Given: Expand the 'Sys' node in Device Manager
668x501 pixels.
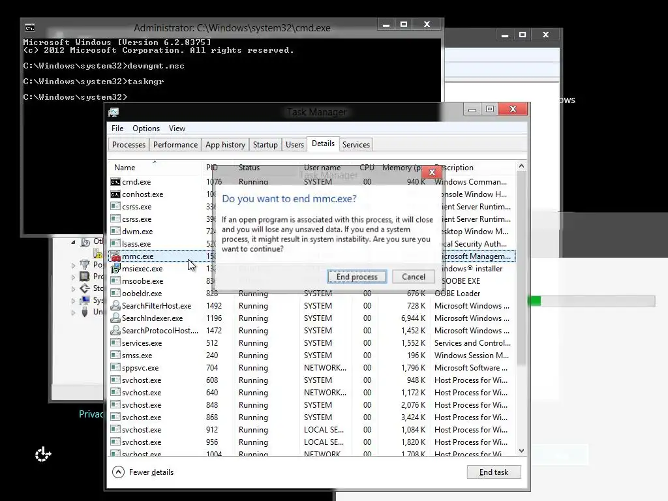Looking at the screenshot, I should click(x=73, y=301).
